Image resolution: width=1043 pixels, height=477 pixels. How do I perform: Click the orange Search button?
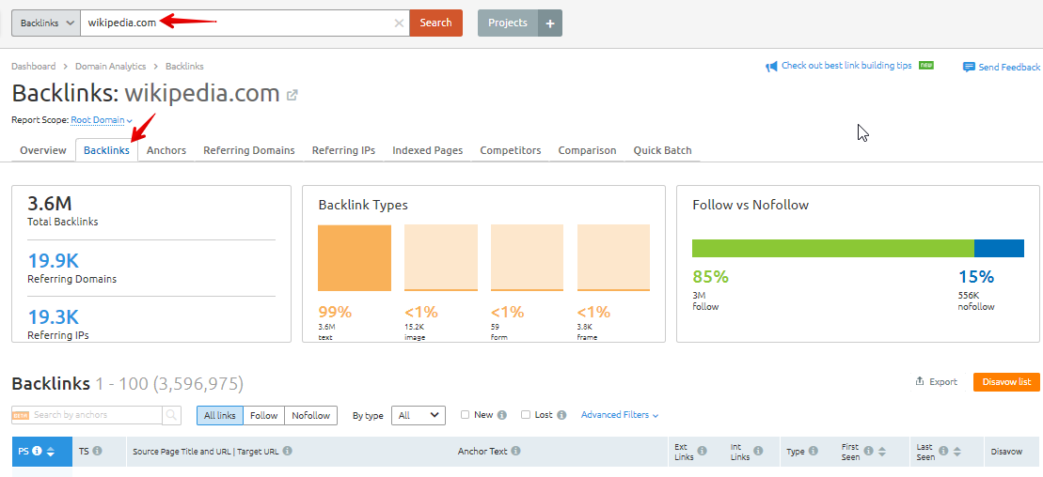tap(435, 23)
